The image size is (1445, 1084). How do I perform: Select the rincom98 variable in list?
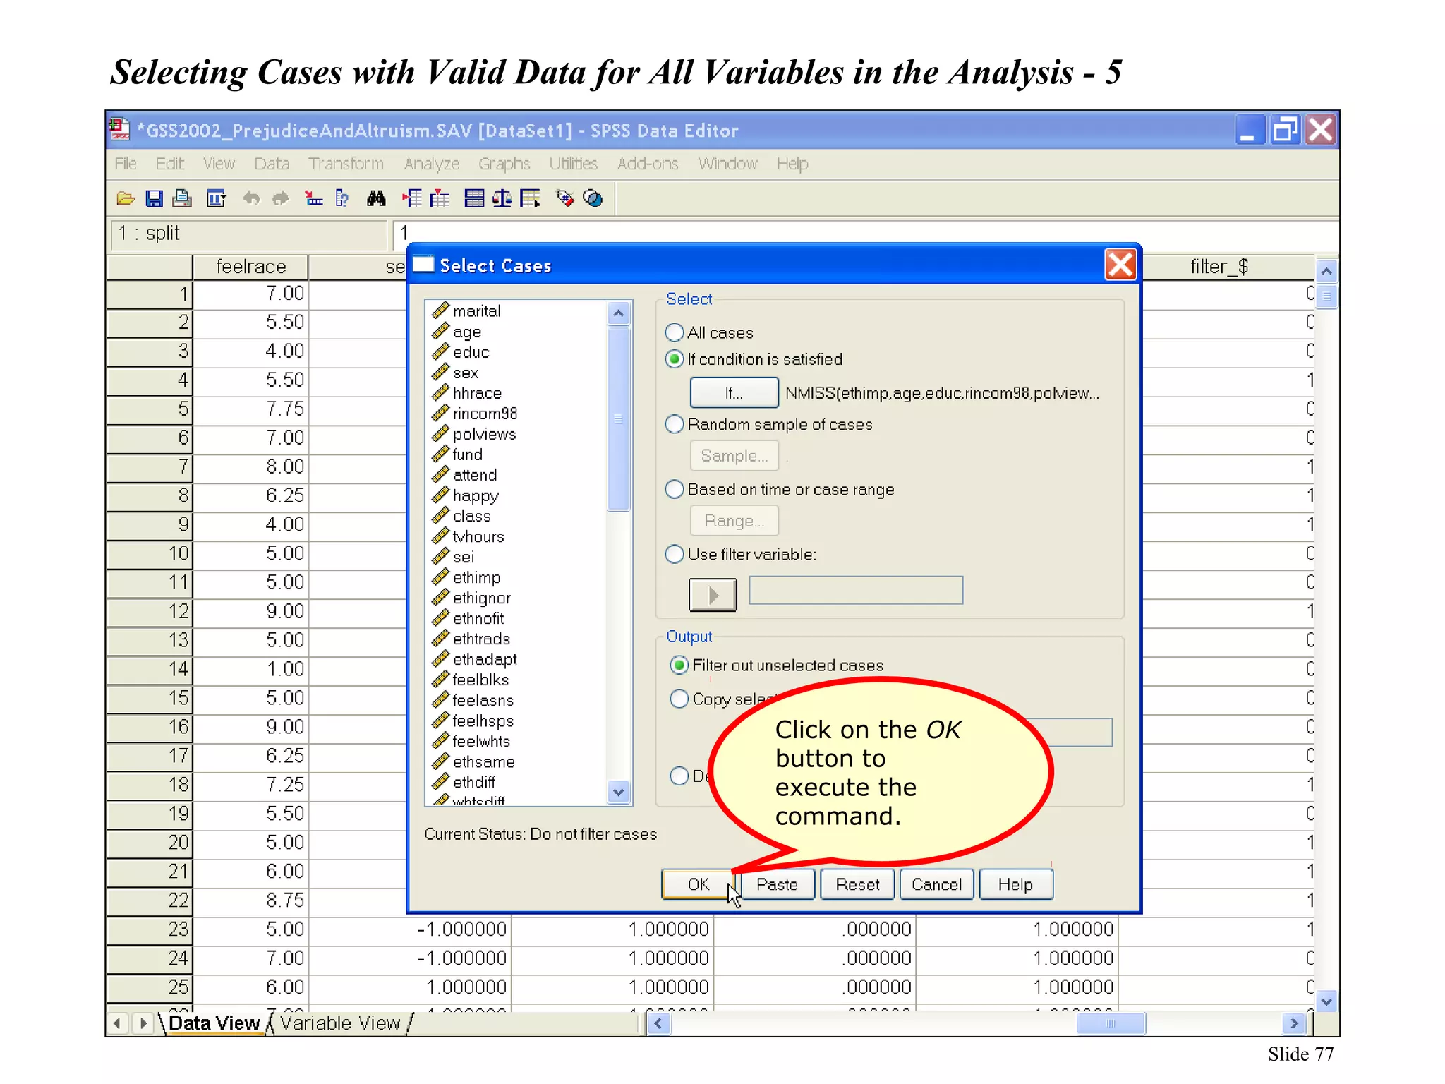click(485, 414)
